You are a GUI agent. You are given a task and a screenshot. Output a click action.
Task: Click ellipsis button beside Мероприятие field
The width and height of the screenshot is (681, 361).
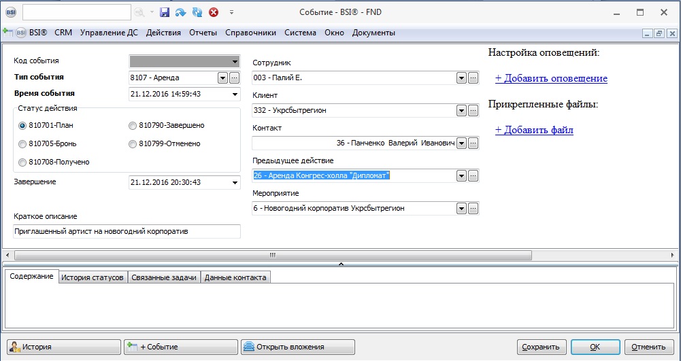(474, 209)
